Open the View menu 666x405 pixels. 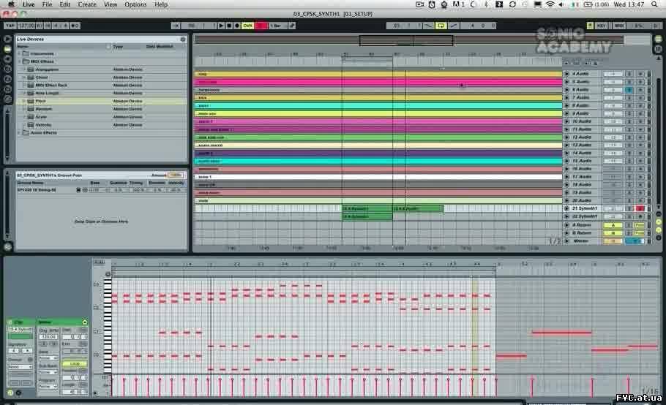click(111, 4)
